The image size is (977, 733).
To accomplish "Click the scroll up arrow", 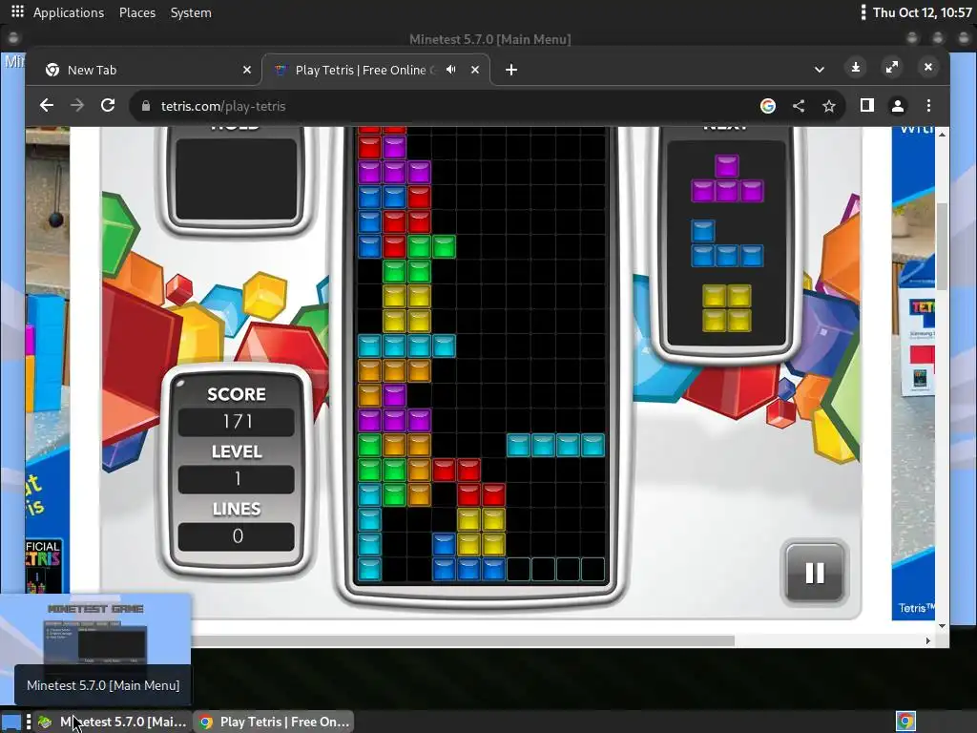I will pyautogui.click(x=942, y=134).
